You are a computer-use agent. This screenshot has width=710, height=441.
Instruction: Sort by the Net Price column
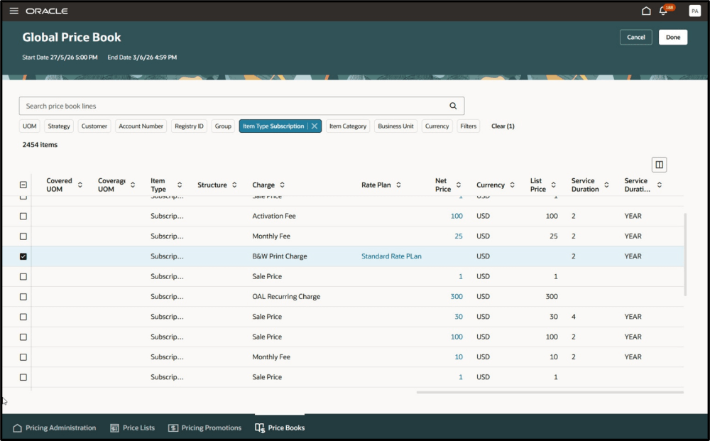(x=458, y=185)
